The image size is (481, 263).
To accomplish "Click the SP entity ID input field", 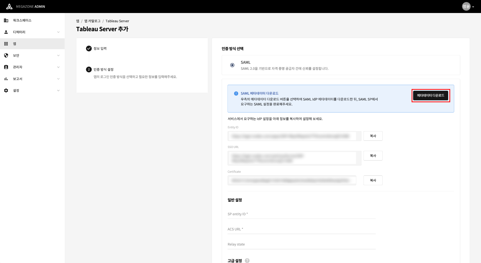I will click(x=301, y=214).
